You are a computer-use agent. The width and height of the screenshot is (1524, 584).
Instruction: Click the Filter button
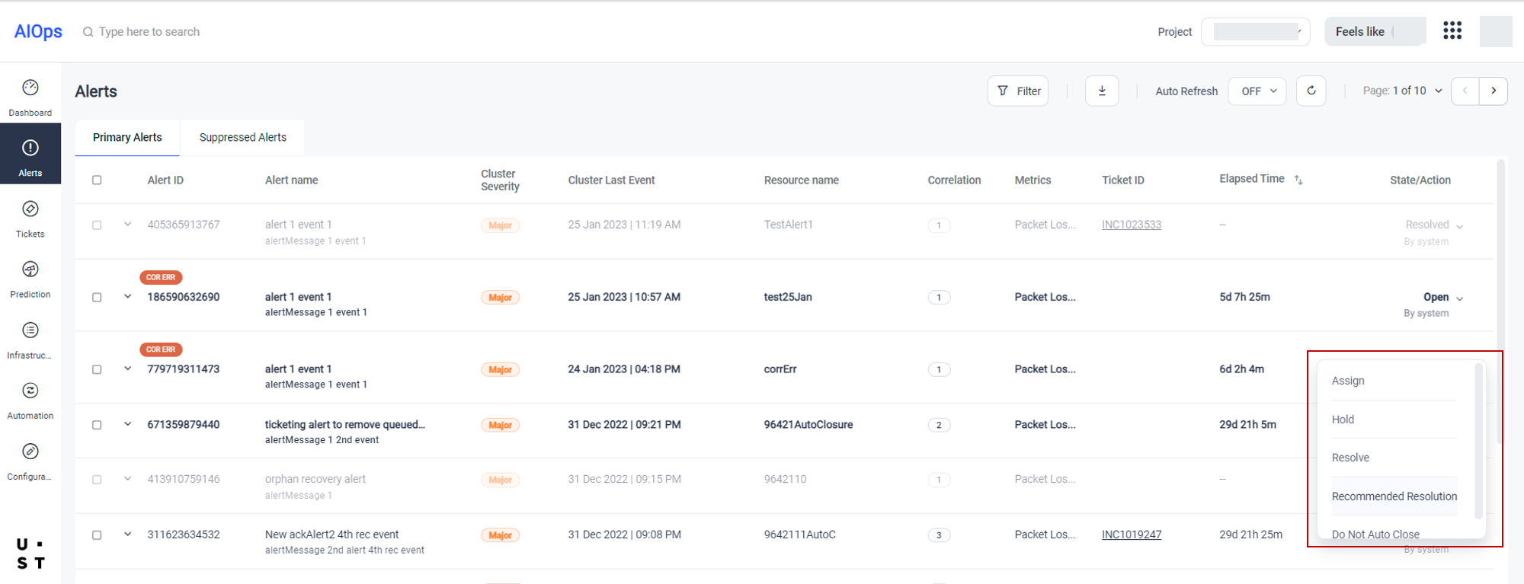click(x=1018, y=91)
